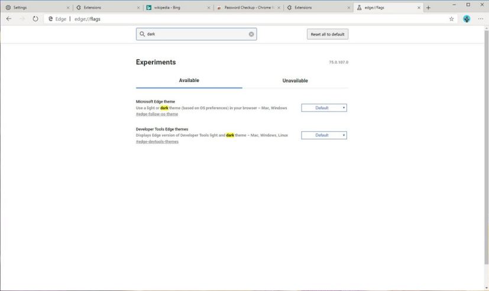The height and width of the screenshot is (291, 489).
Task: Minimize the browser window
Action: click(x=454, y=5)
